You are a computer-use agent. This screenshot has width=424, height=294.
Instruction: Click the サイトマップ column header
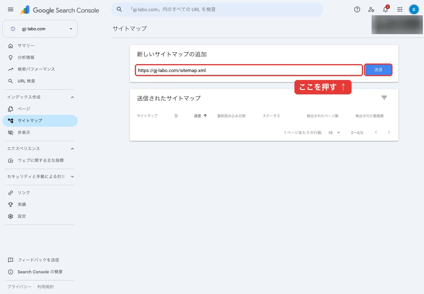click(x=147, y=116)
